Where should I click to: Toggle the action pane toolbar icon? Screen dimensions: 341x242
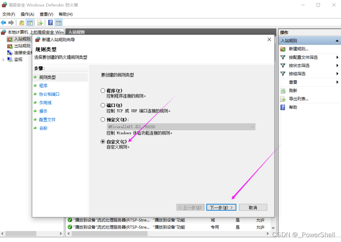pos(59,23)
